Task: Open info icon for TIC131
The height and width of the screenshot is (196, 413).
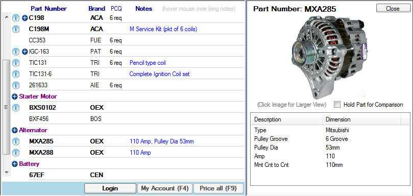Action: coord(16,63)
